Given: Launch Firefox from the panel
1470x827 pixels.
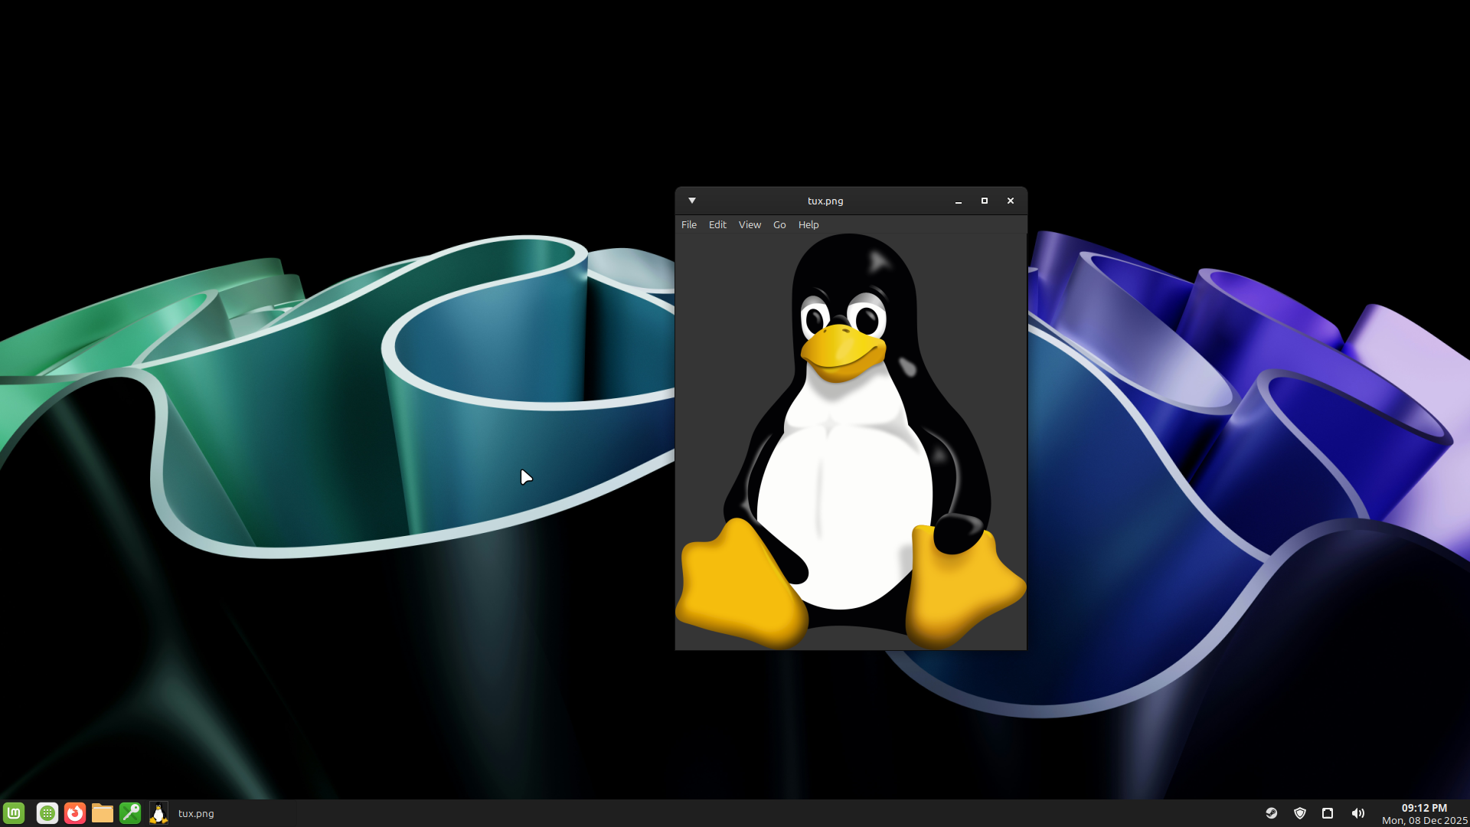Looking at the screenshot, I should pyautogui.click(x=75, y=813).
